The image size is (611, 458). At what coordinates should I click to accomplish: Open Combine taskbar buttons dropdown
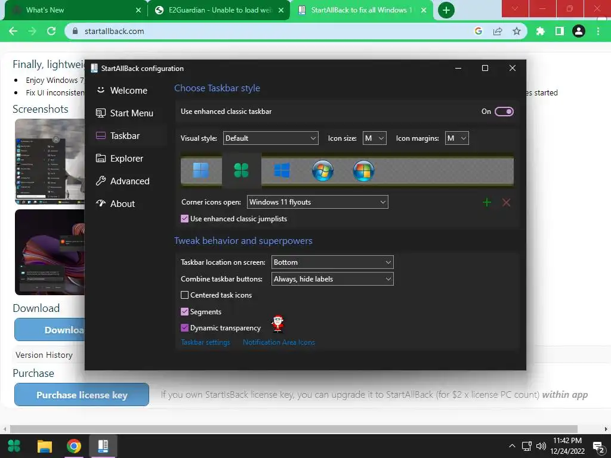pos(332,279)
